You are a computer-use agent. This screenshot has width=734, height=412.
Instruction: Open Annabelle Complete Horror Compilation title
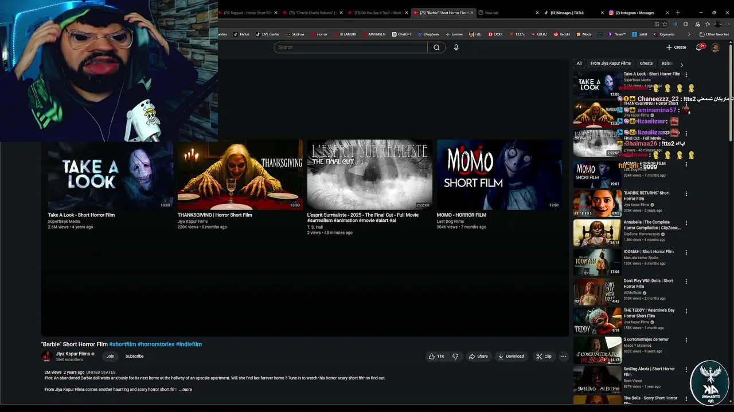(x=653, y=225)
